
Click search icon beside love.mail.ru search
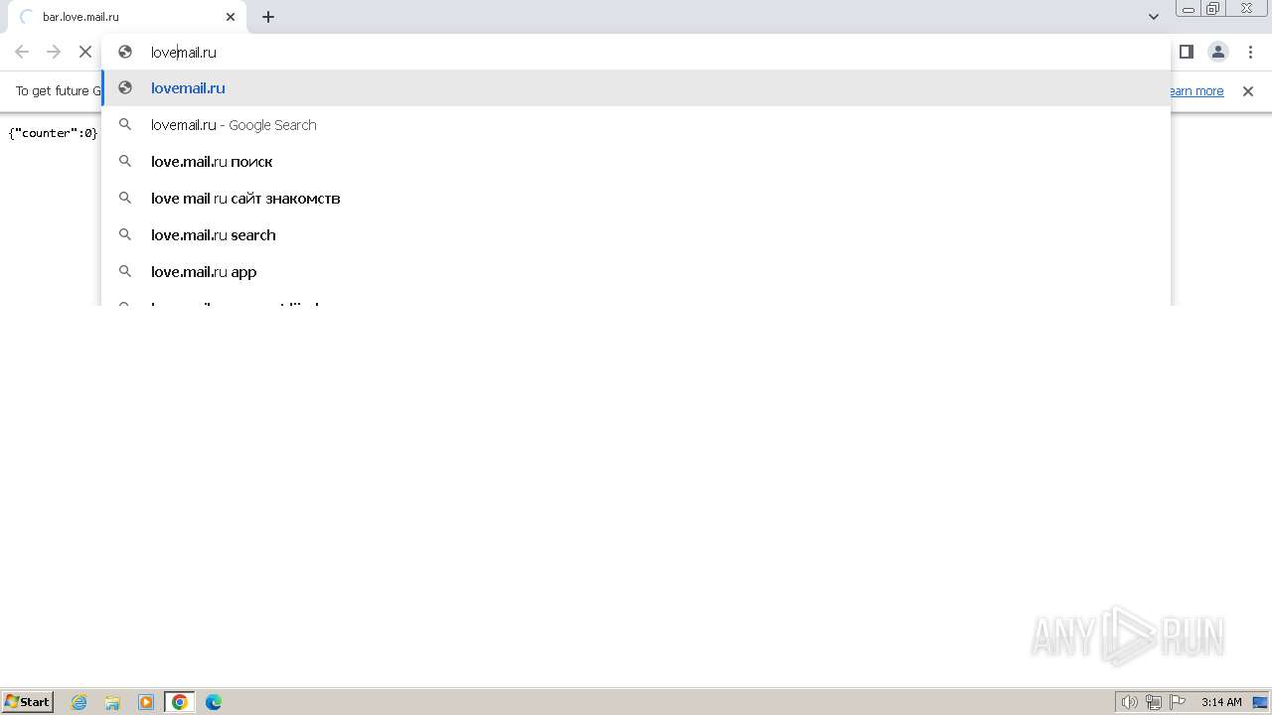(x=125, y=235)
